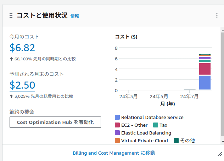Click the up arrow beside 68,100% comparison

[x=11, y=59]
